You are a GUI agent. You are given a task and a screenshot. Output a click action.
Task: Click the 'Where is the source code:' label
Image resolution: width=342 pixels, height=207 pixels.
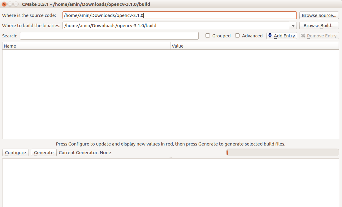[x=29, y=15]
